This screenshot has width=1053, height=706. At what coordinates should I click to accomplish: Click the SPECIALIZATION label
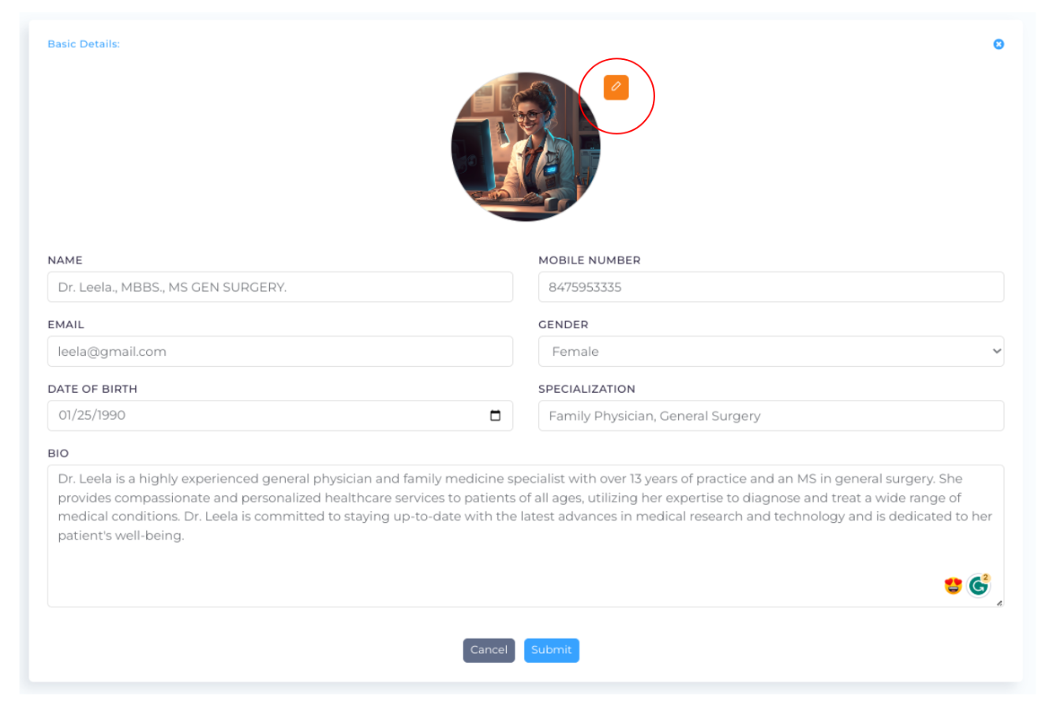[x=586, y=389]
